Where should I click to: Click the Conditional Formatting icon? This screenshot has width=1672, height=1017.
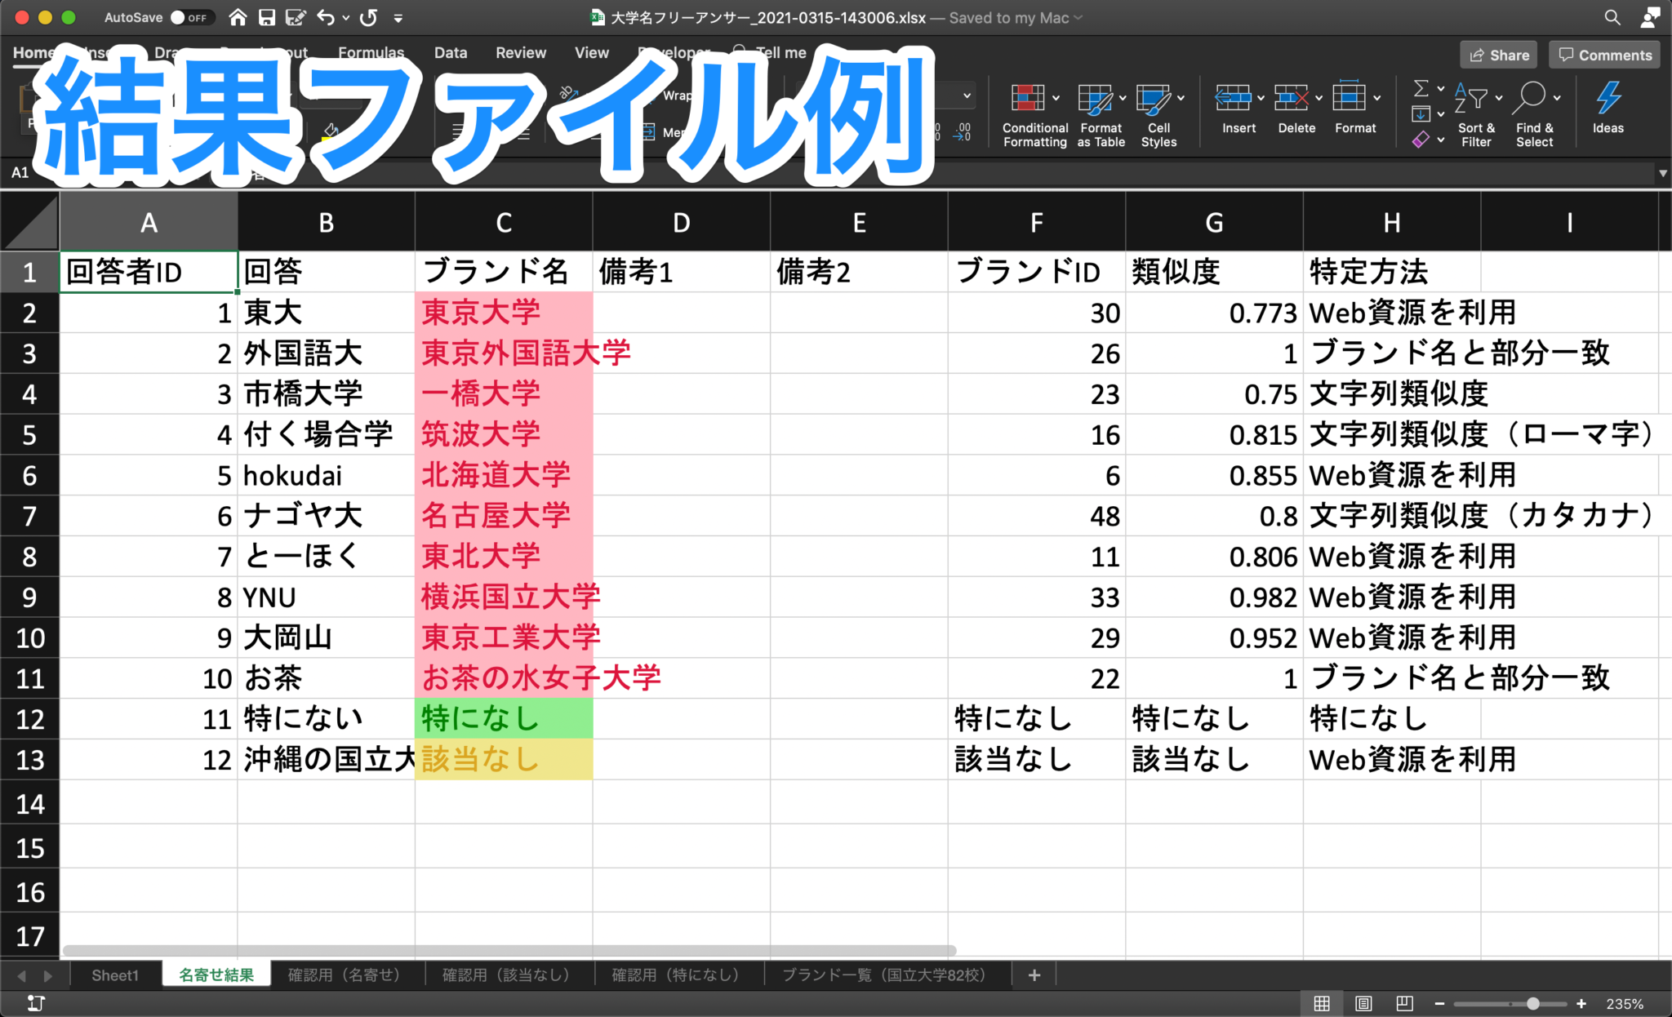click(x=1027, y=98)
